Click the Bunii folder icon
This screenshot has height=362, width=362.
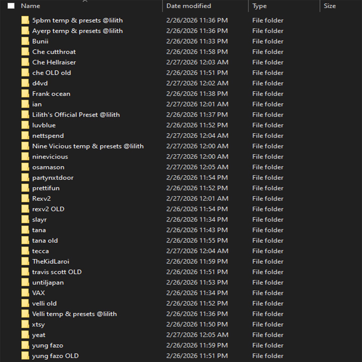(x=25, y=41)
